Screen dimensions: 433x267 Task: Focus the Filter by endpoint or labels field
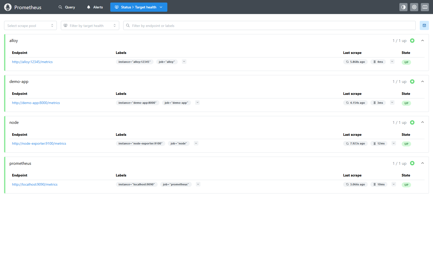click(269, 25)
